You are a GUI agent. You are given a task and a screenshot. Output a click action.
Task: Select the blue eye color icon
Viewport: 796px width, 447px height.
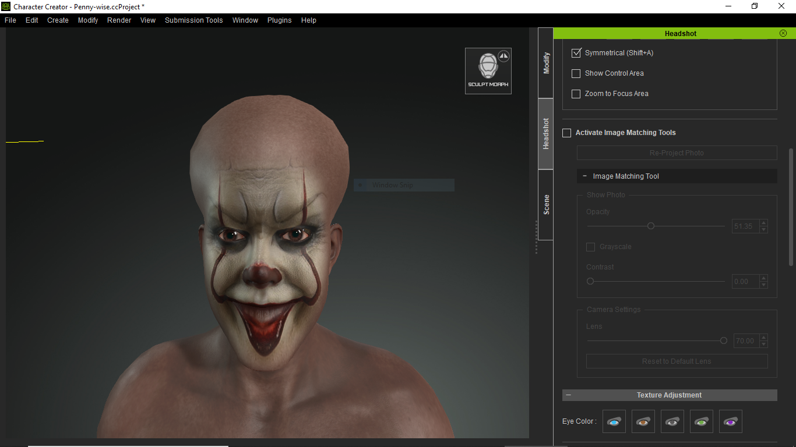[614, 421]
